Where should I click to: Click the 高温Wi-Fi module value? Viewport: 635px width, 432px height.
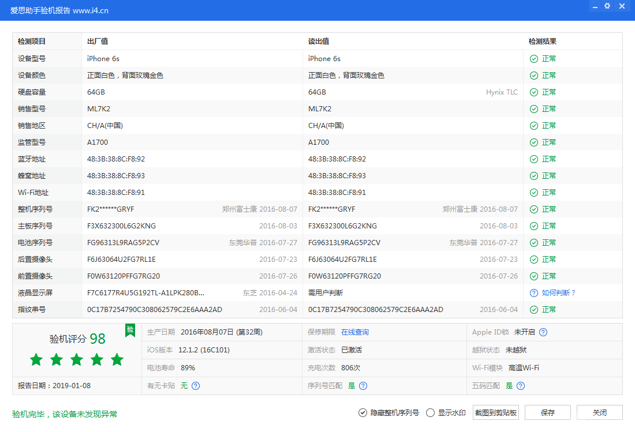click(524, 367)
